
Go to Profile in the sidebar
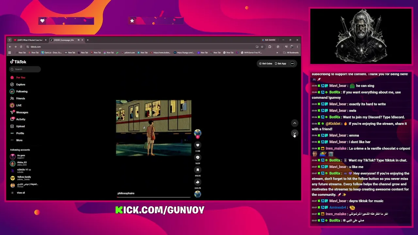pyautogui.click(x=17, y=133)
